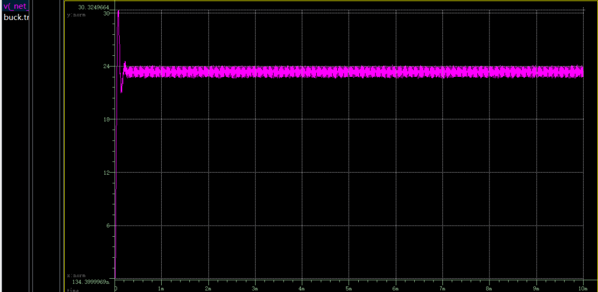The width and height of the screenshot is (598, 292).
Task: Click the x-axis tick label 9m
Action: [x=537, y=289]
